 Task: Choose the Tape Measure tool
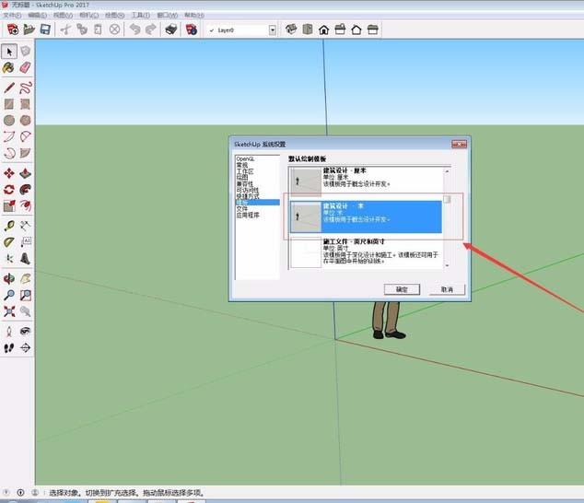pos(8,225)
